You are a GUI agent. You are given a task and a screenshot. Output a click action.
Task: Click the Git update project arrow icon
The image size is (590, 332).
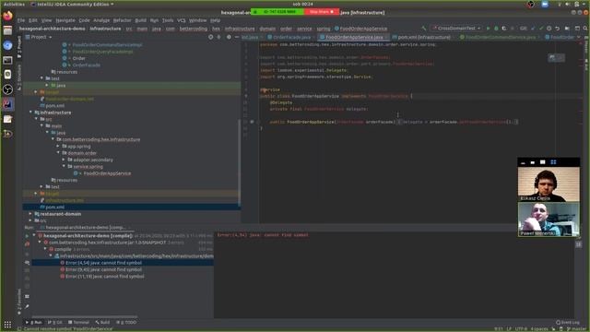click(x=533, y=29)
